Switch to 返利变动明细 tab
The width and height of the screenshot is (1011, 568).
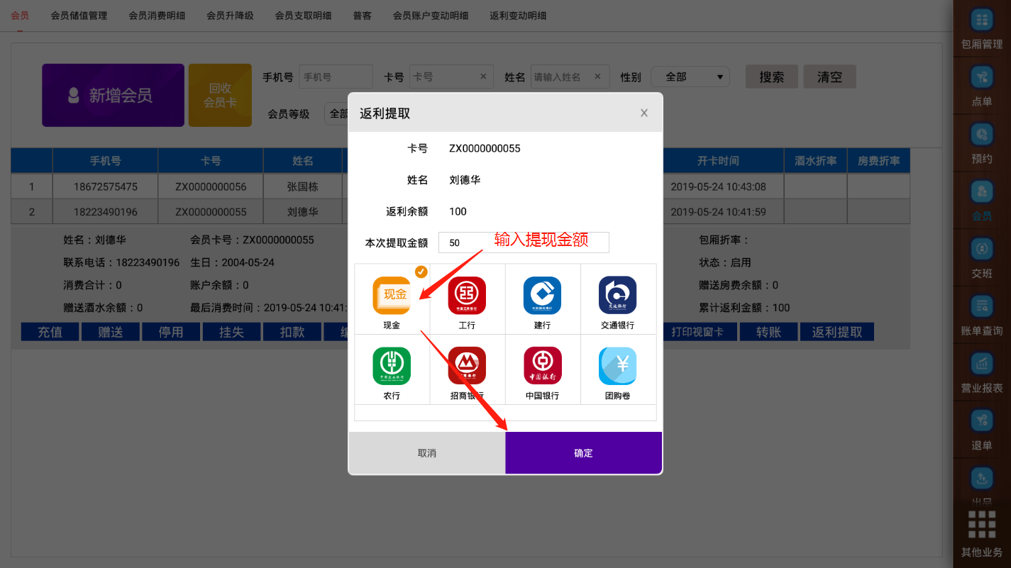(518, 15)
